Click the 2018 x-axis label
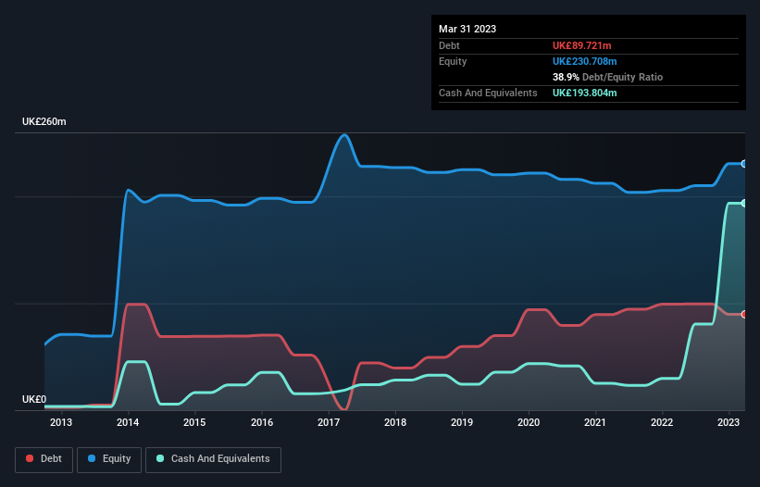This screenshot has height=487, width=760. pyautogui.click(x=395, y=422)
